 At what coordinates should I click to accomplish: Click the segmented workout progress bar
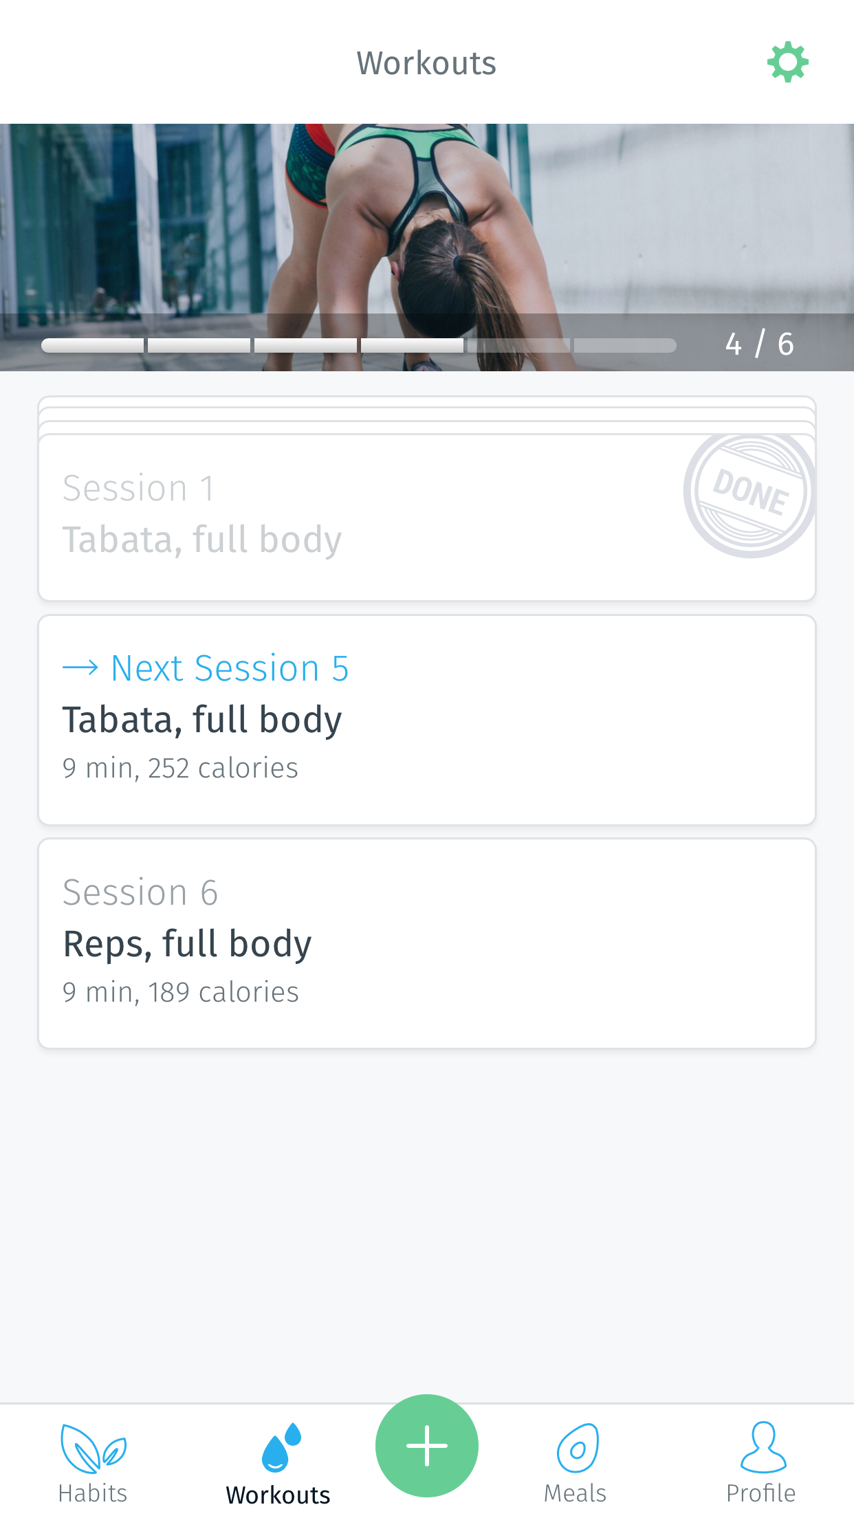(x=358, y=345)
